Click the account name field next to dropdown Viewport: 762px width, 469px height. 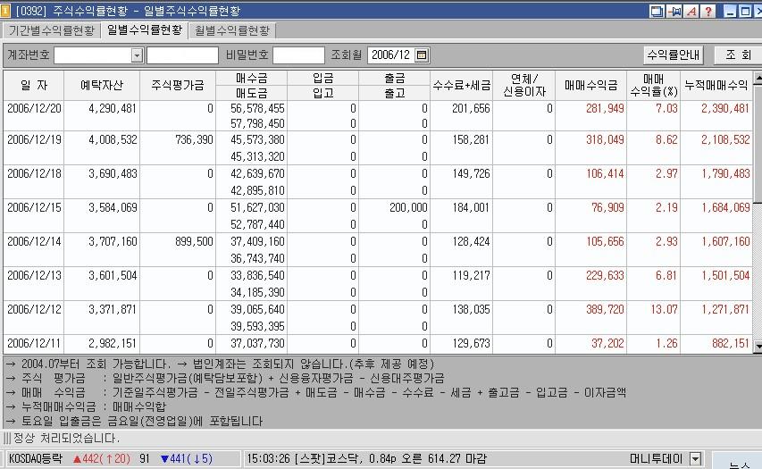(x=182, y=55)
